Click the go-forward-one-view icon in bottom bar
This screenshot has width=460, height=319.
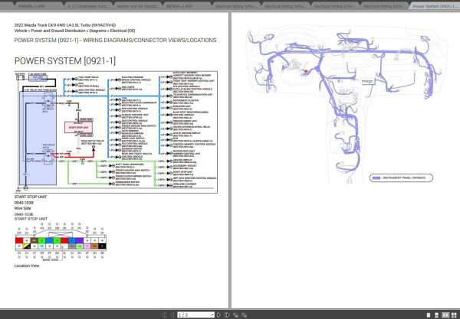[244, 315]
